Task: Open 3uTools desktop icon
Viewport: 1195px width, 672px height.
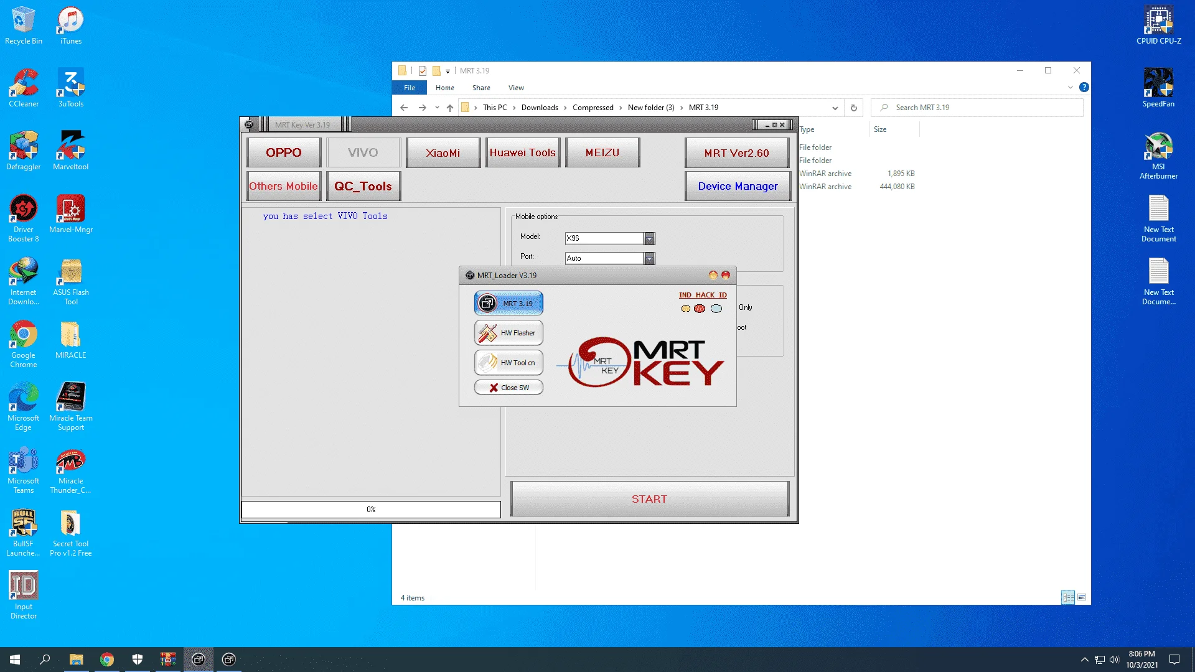Action: (71, 88)
